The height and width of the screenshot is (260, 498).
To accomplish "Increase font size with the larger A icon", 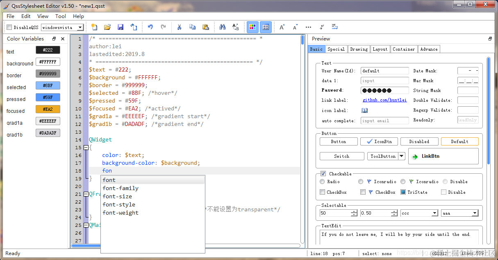I will click(x=282, y=27).
